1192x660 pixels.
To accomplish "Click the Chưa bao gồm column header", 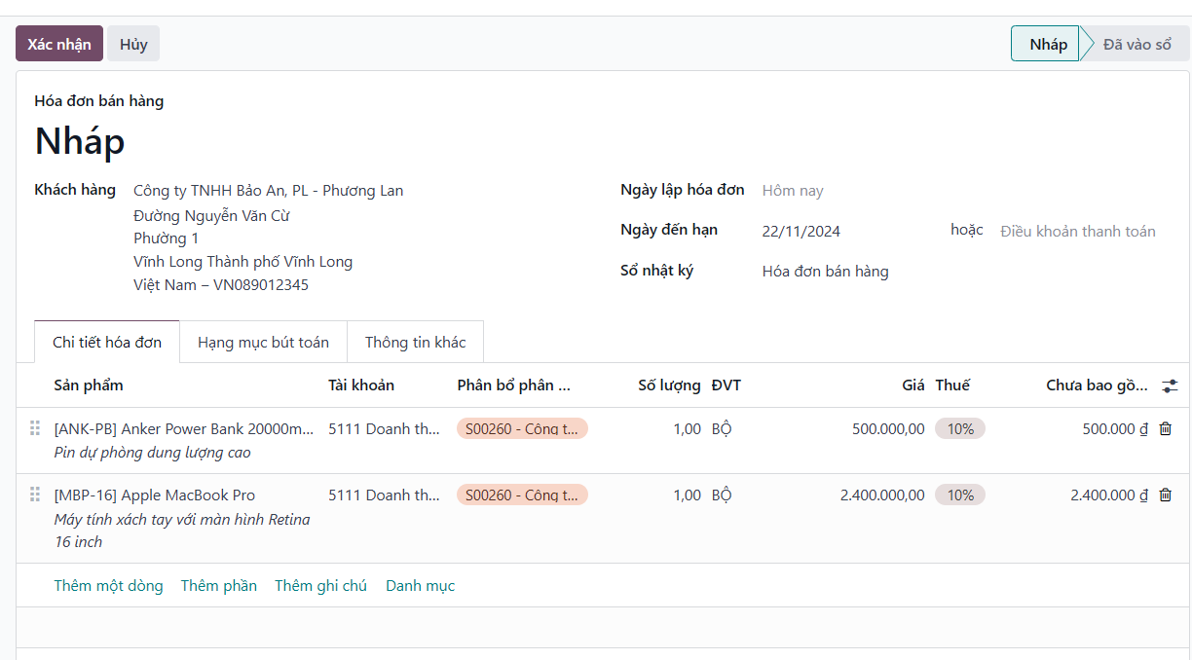I will coord(1097,385).
